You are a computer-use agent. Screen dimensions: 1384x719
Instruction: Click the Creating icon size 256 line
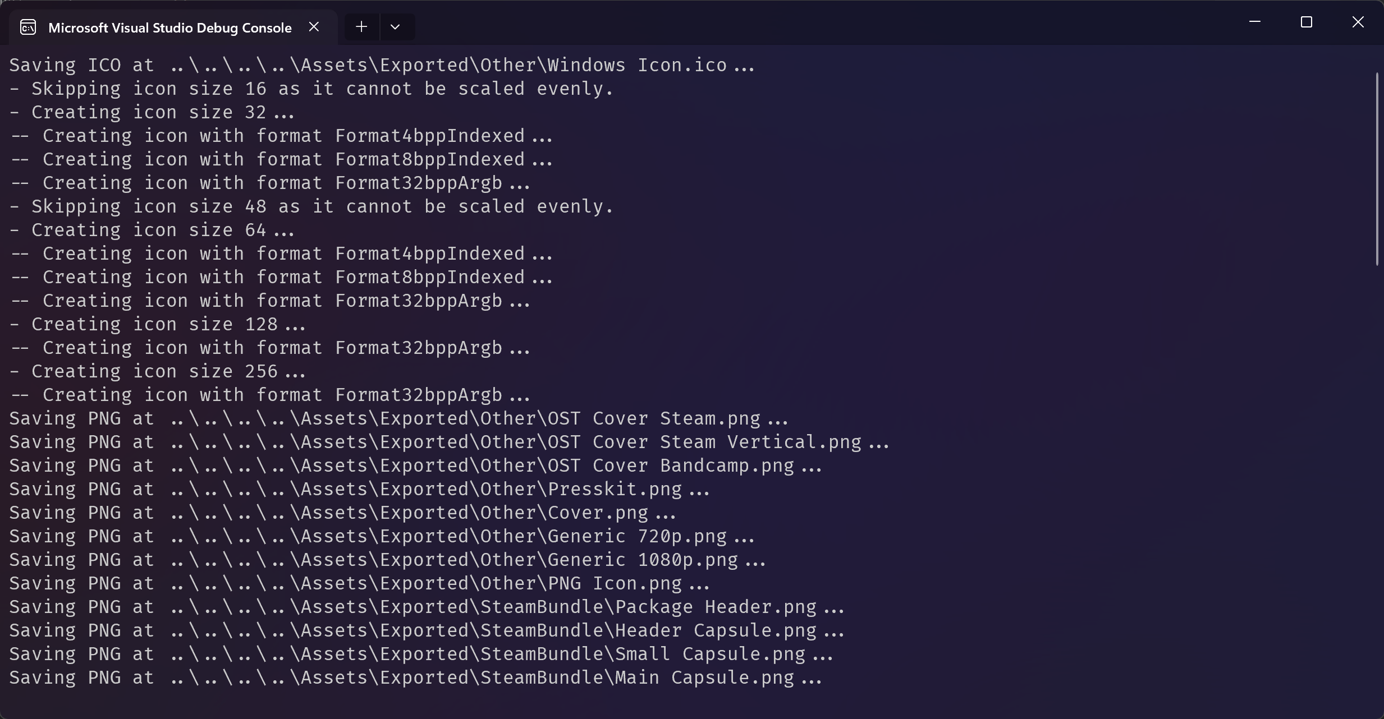[x=157, y=371]
